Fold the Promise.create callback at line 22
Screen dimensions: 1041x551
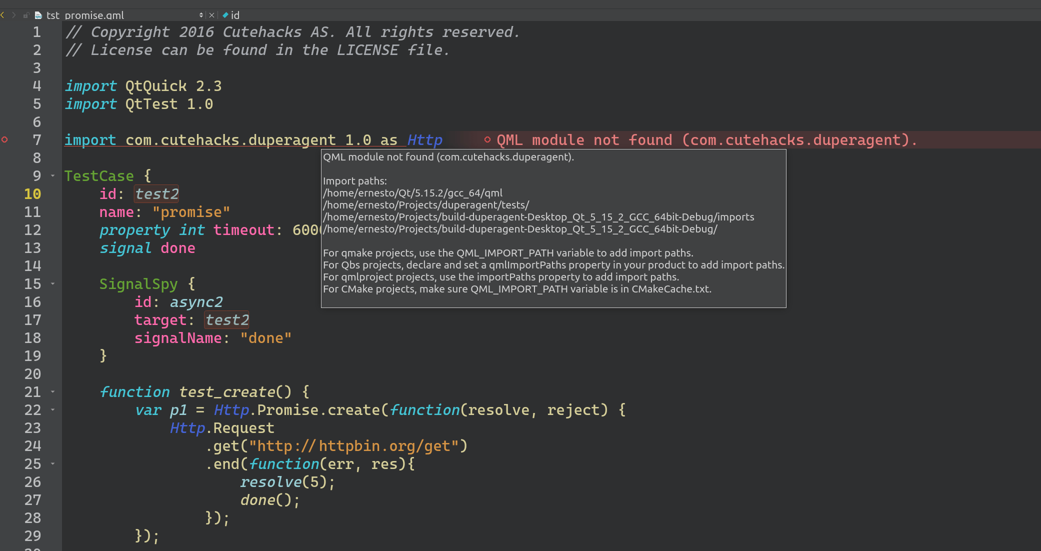pos(52,410)
